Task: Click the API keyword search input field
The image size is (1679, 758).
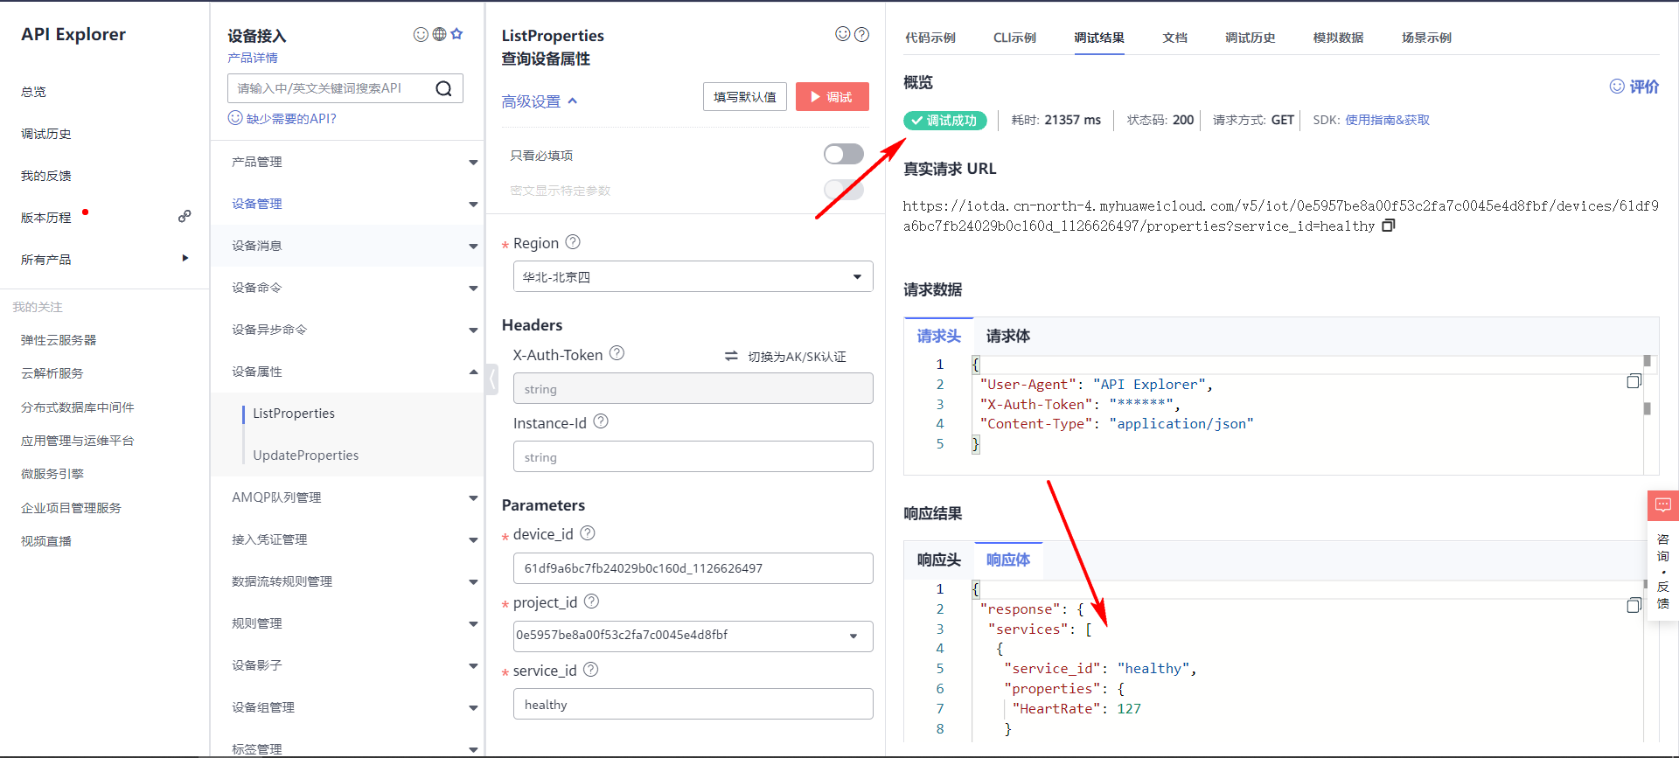Action: pyautogui.click(x=332, y=88)
